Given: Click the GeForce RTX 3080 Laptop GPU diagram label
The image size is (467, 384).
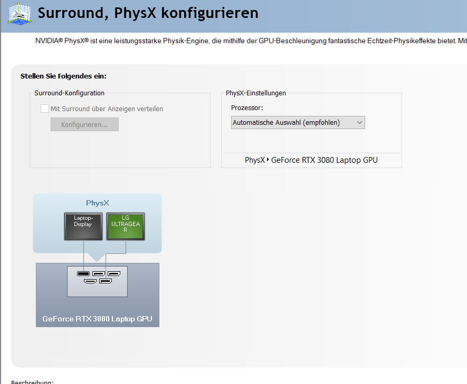Looking at the screenshot, I should pos(98,319).
